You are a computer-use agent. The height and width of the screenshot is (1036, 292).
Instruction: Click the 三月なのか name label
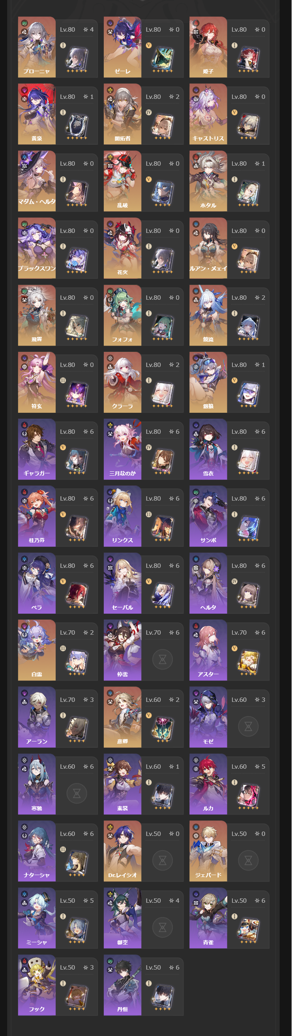click(122, 473)
